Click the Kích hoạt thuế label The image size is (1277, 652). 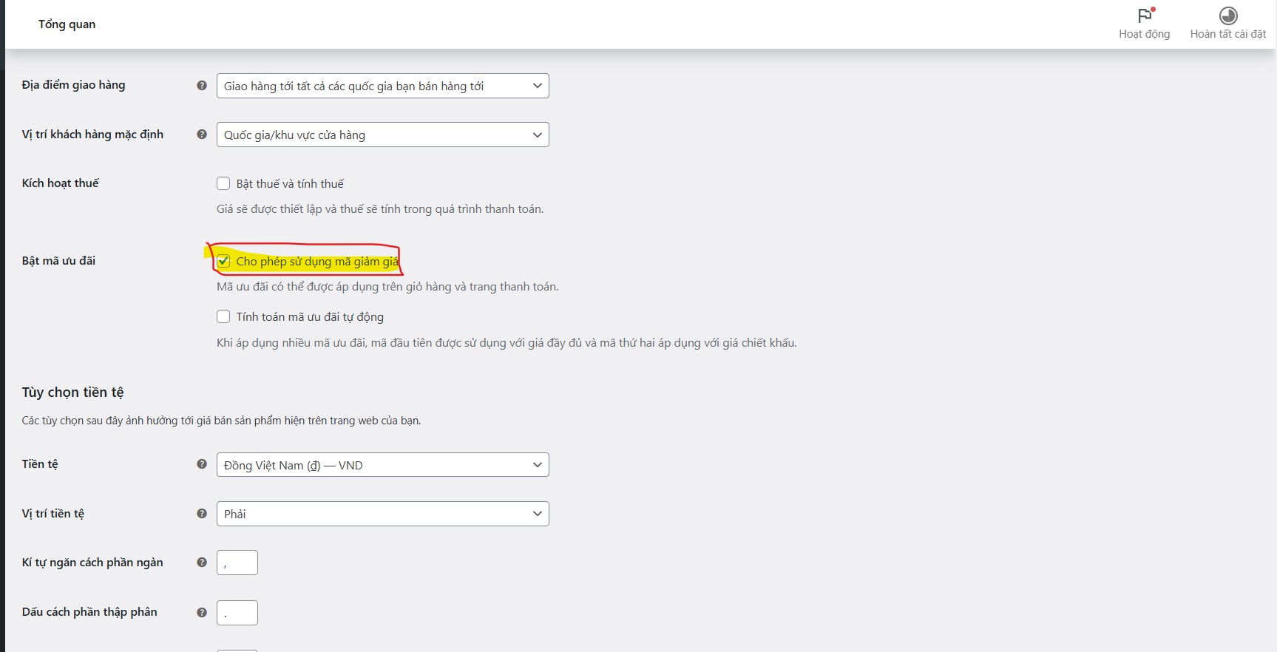(60, 183)
